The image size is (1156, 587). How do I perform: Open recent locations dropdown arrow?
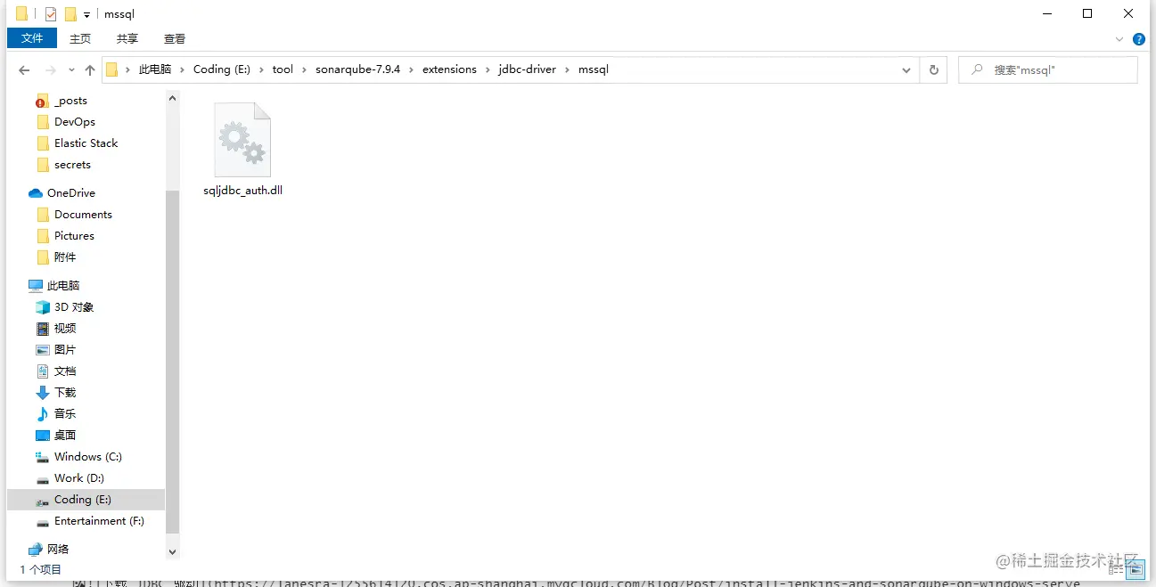coord(71,70)
